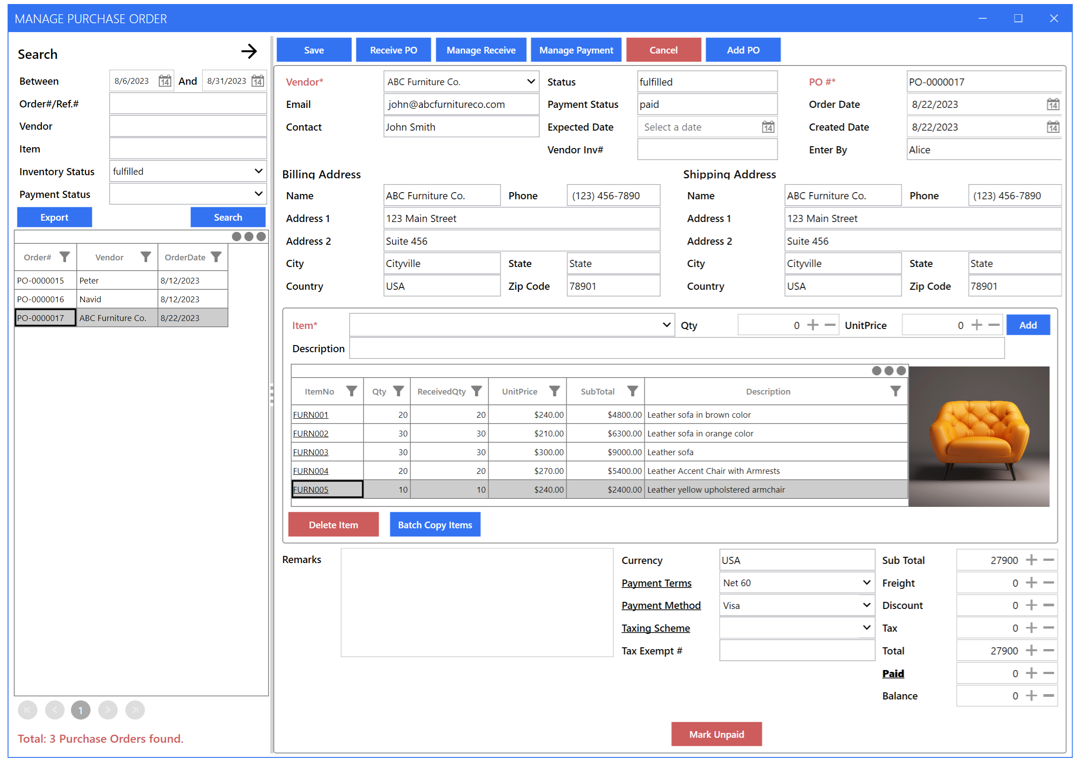Open the calendar for the Between date field
This screenshot has width=1081, height=765.
pyautogui.click(x=165, y=81)
